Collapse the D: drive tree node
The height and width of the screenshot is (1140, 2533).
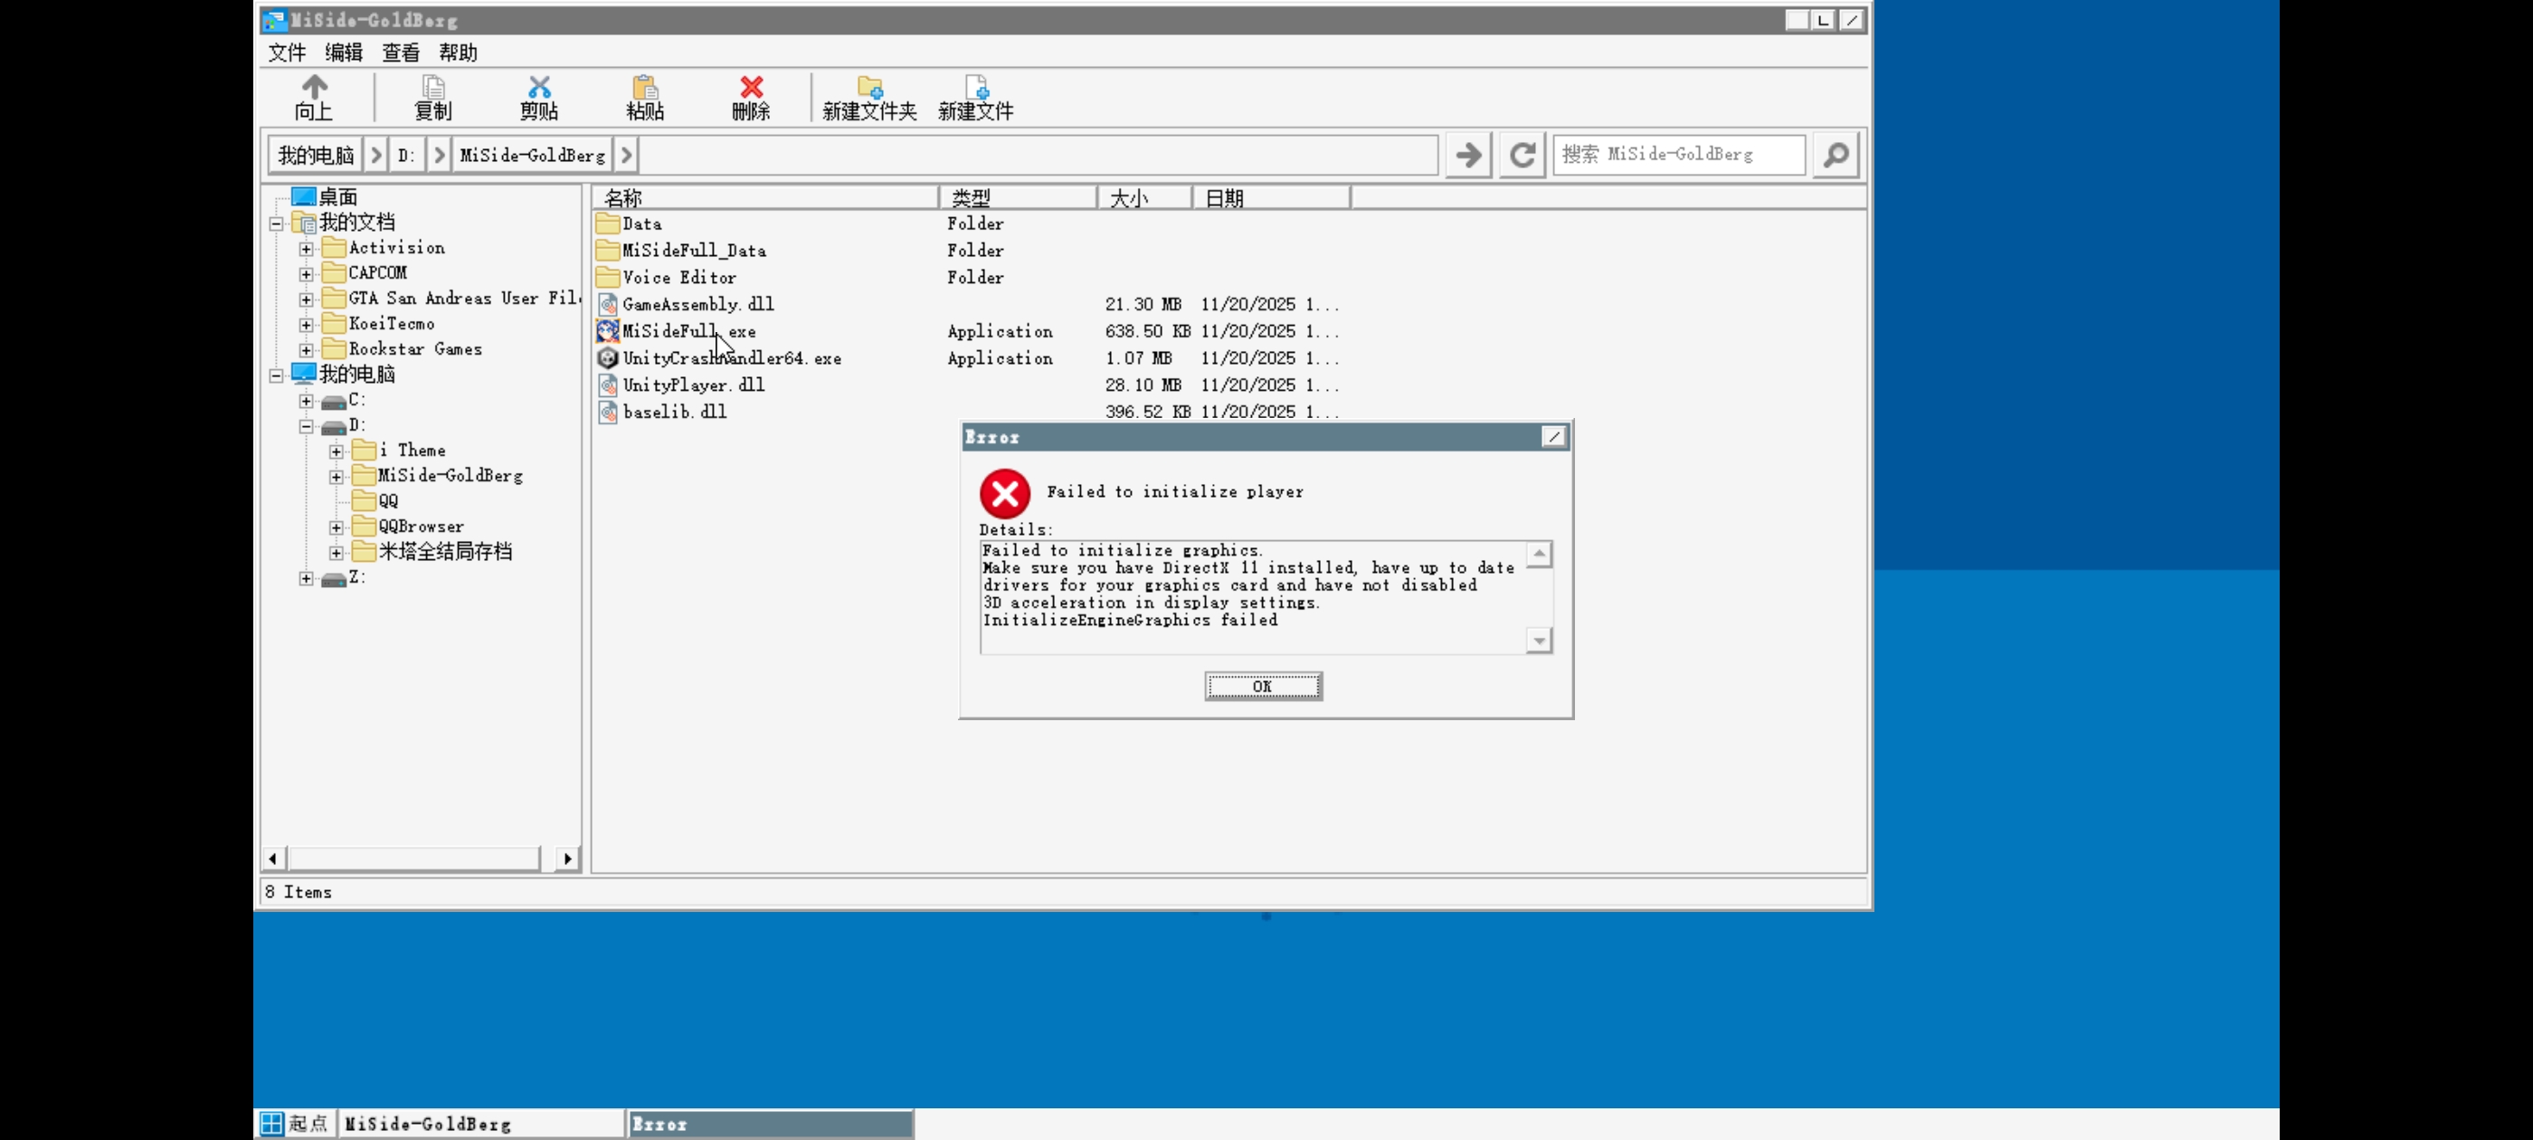coord(307,426)
